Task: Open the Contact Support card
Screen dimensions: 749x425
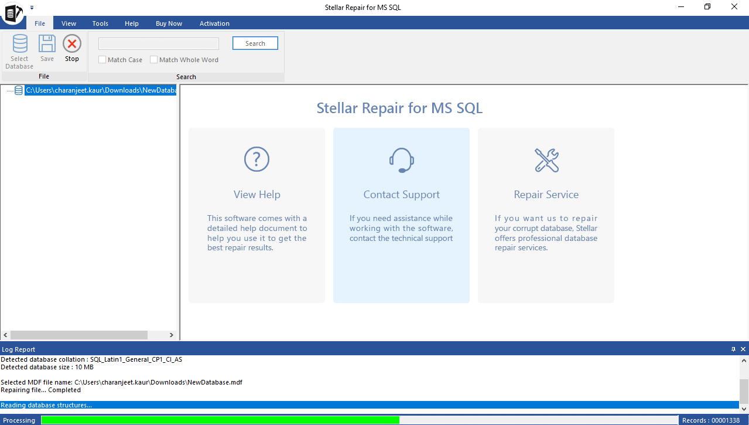Action: (x=401, y=215)
